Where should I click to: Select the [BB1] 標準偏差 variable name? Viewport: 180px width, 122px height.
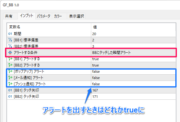pos(26,40)
